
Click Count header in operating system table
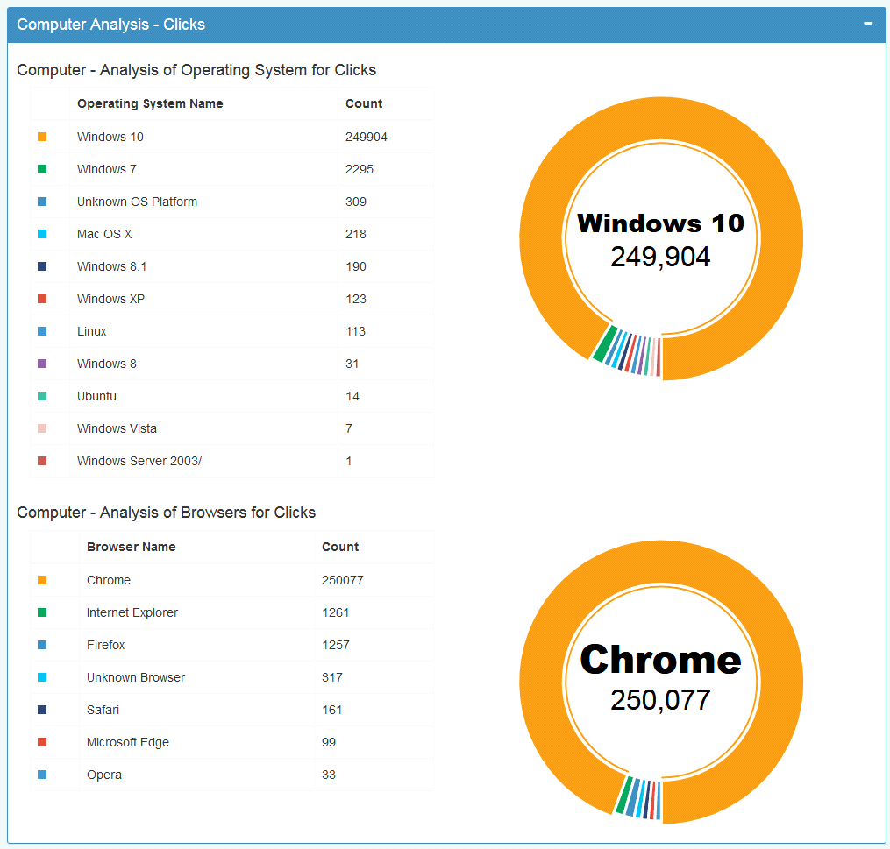click(x=364, y=103)
